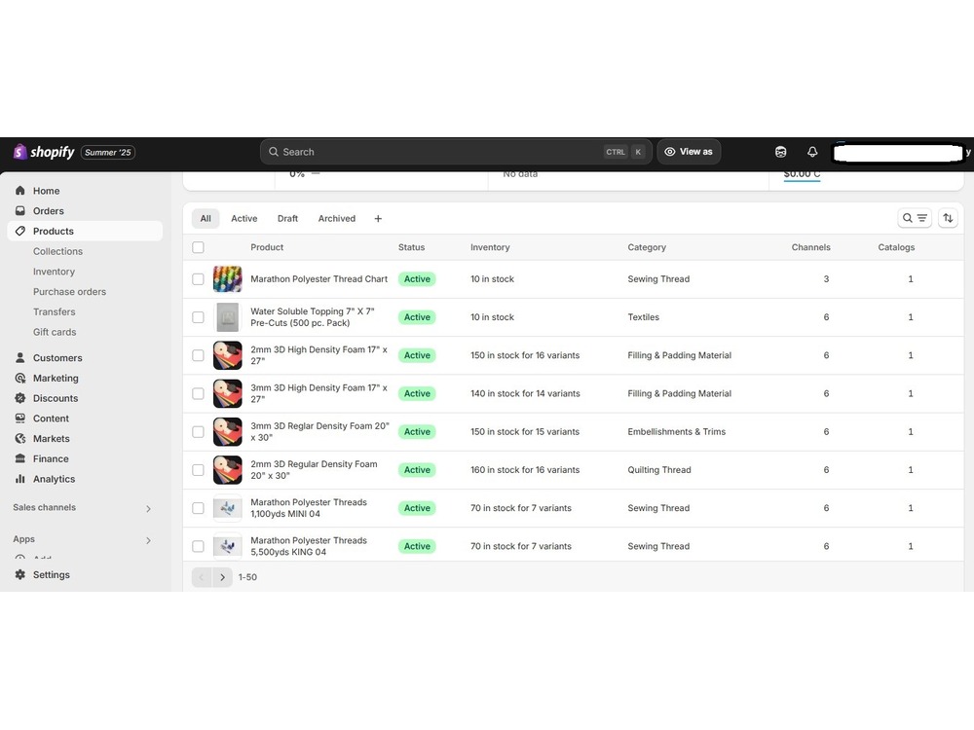Click 2mm 3D High Density Foam thumbnail

227,355
